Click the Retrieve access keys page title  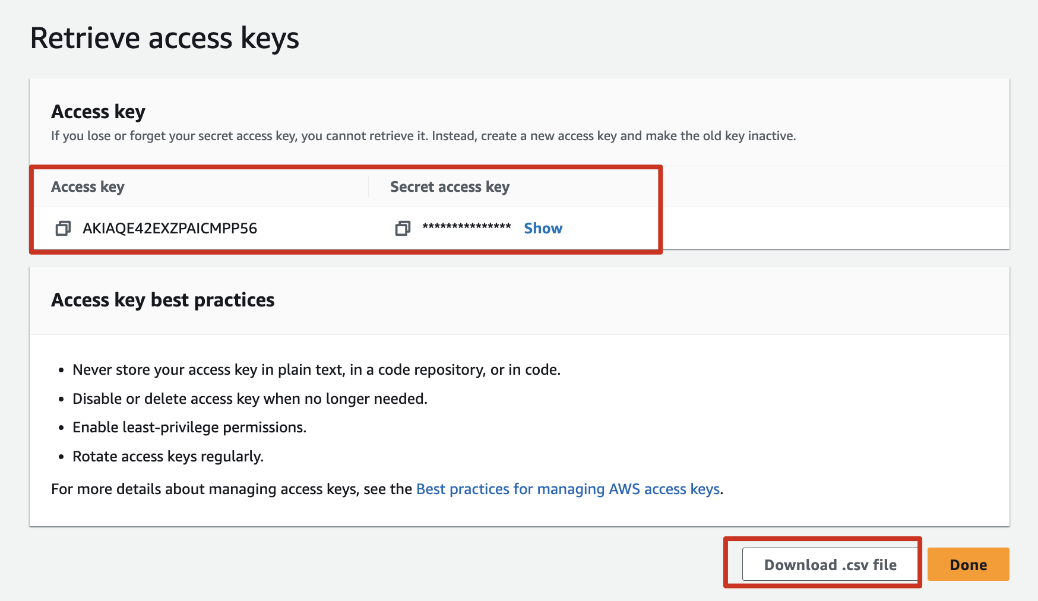pos(164,39)
